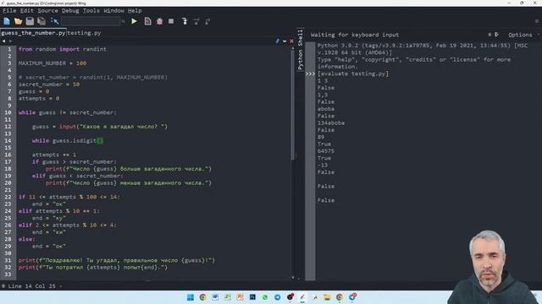Click the Open File folder icon
The image size is (542, 304).
(x=19, y=21)
